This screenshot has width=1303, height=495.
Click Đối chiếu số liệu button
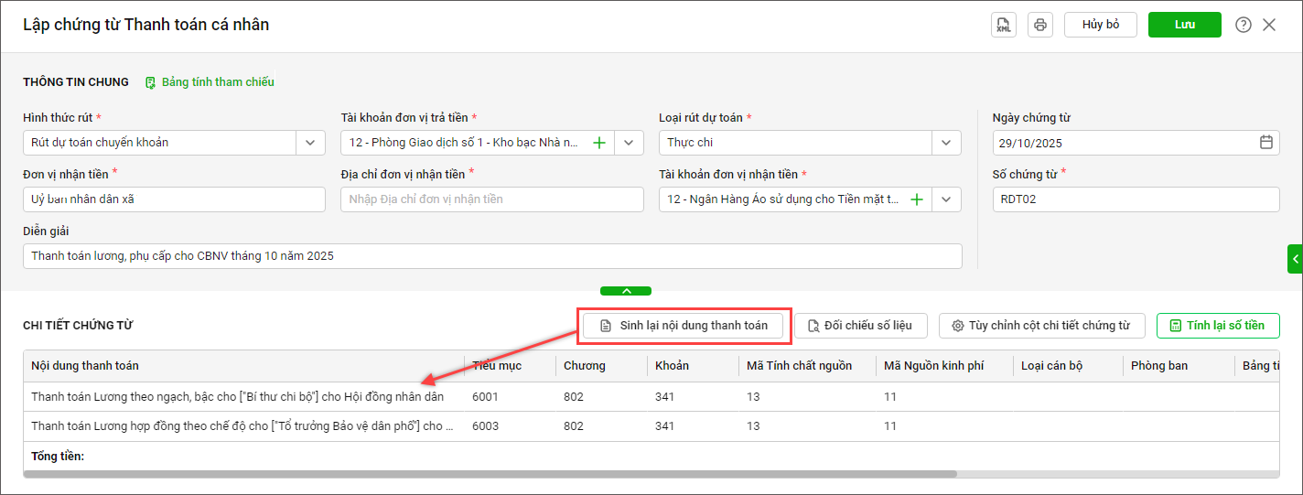(860, 326)
